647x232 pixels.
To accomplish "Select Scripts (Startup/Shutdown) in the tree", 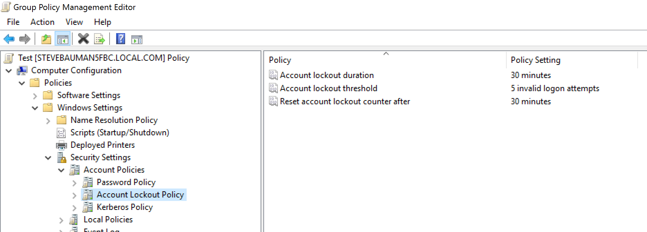I will (120, 133).
